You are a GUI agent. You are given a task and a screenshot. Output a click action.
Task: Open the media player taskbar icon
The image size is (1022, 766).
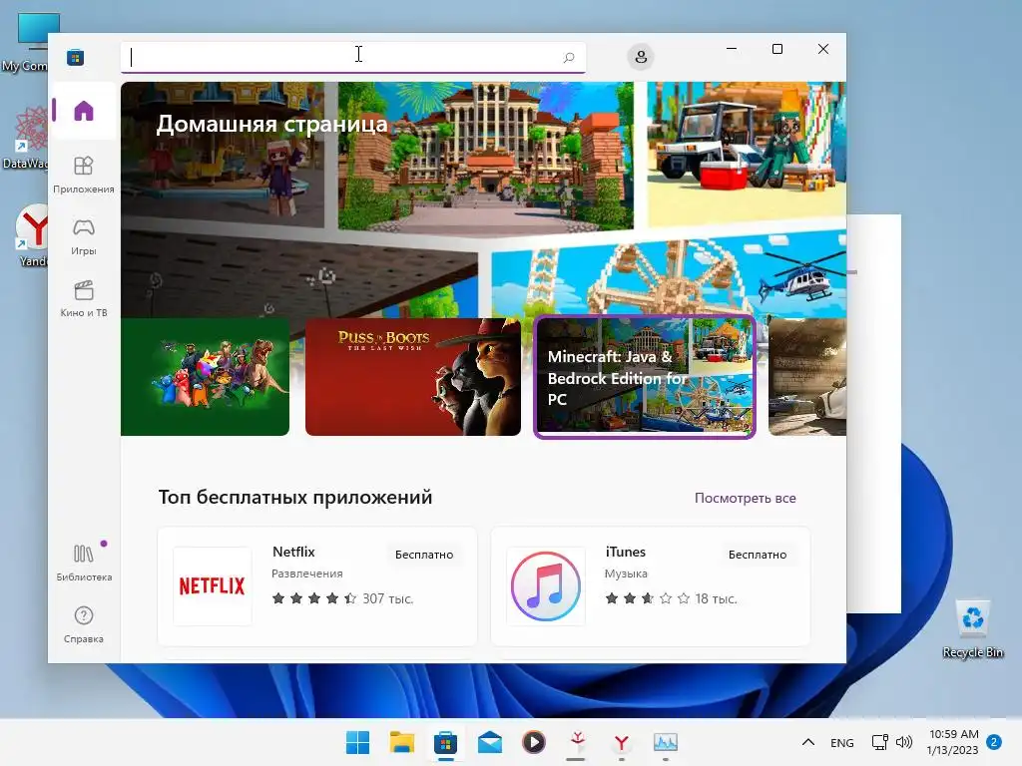coord(534,742)
